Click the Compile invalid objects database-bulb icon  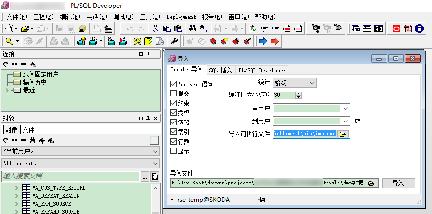(81, 41)
